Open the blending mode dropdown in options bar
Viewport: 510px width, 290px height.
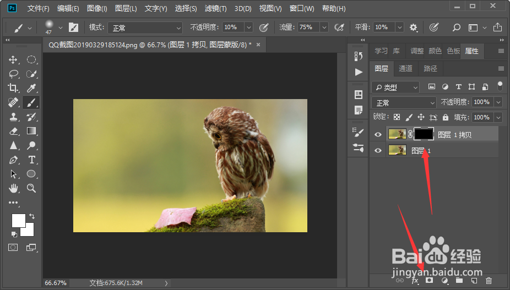pyautogui.click(x=145, y=28)
